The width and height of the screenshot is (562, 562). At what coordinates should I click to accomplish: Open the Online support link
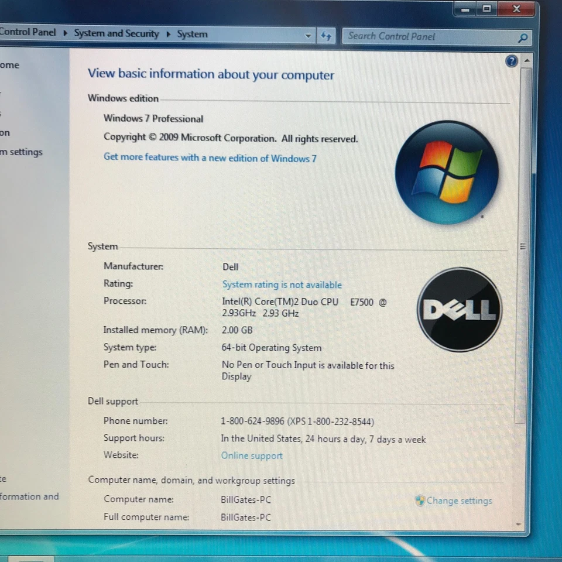coord(252,455)
